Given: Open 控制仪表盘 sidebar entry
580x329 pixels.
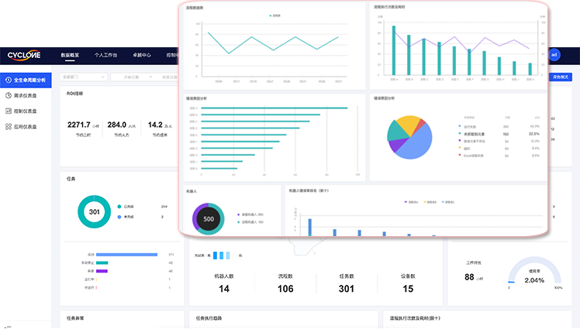Looking at the screenshot, I should click(26, 111).
